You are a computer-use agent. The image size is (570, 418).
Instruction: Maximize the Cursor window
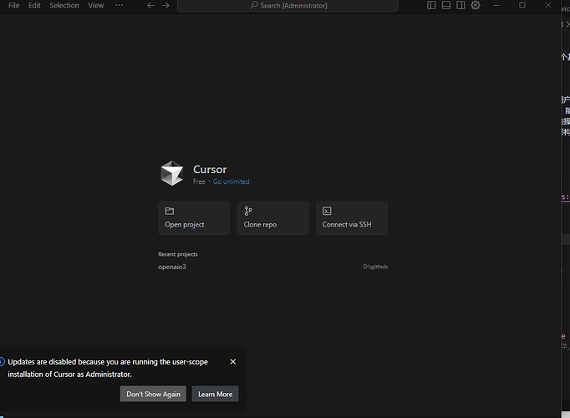point(522,5)
